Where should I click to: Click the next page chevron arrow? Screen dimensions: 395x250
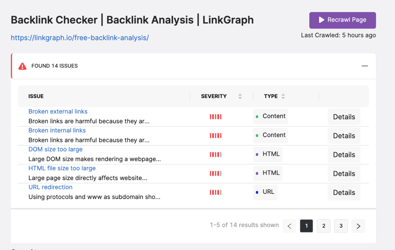pyautogui.click(x=358, y=226)
